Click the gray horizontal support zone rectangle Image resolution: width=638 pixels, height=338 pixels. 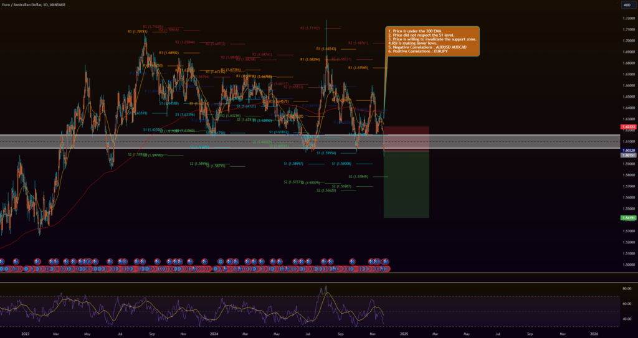tap(187, 142)
